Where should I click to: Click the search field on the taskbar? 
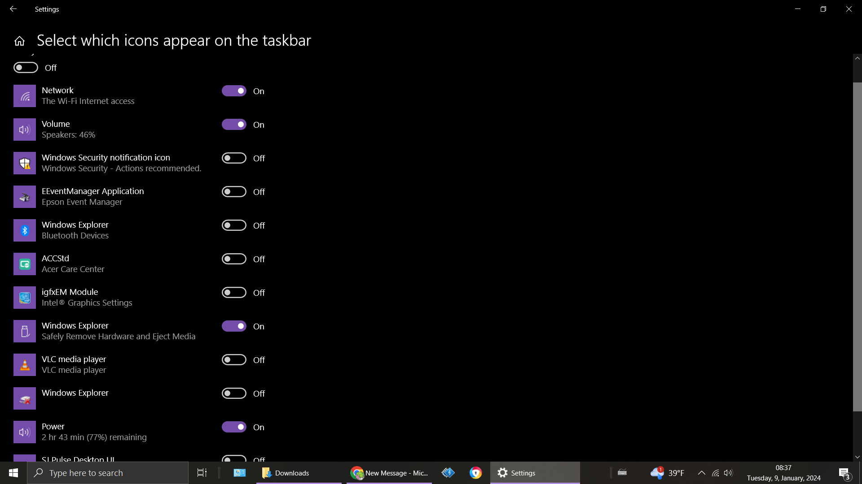click(108, 472)
